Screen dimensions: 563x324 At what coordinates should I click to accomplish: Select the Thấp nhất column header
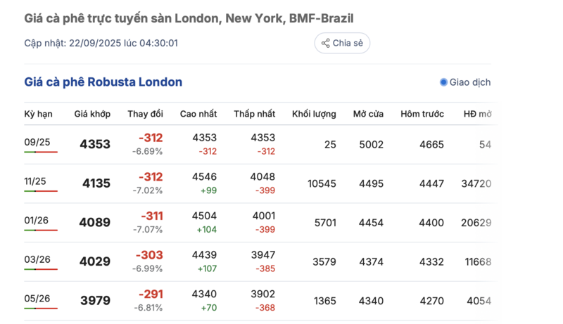pyautogui.click(x=255, y=114)
